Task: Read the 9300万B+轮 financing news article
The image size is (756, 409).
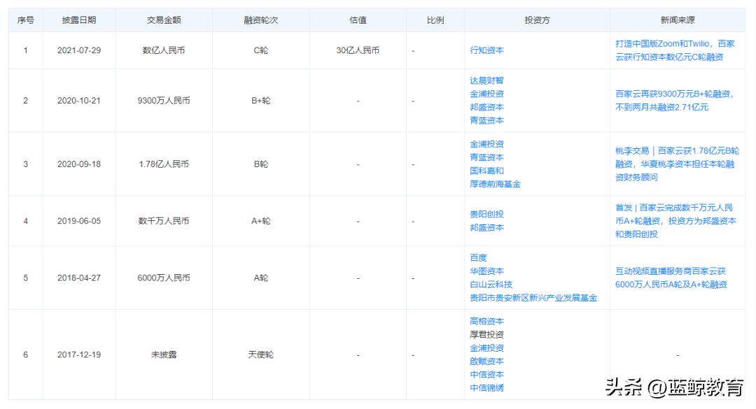Action: [x=674, y=99]
